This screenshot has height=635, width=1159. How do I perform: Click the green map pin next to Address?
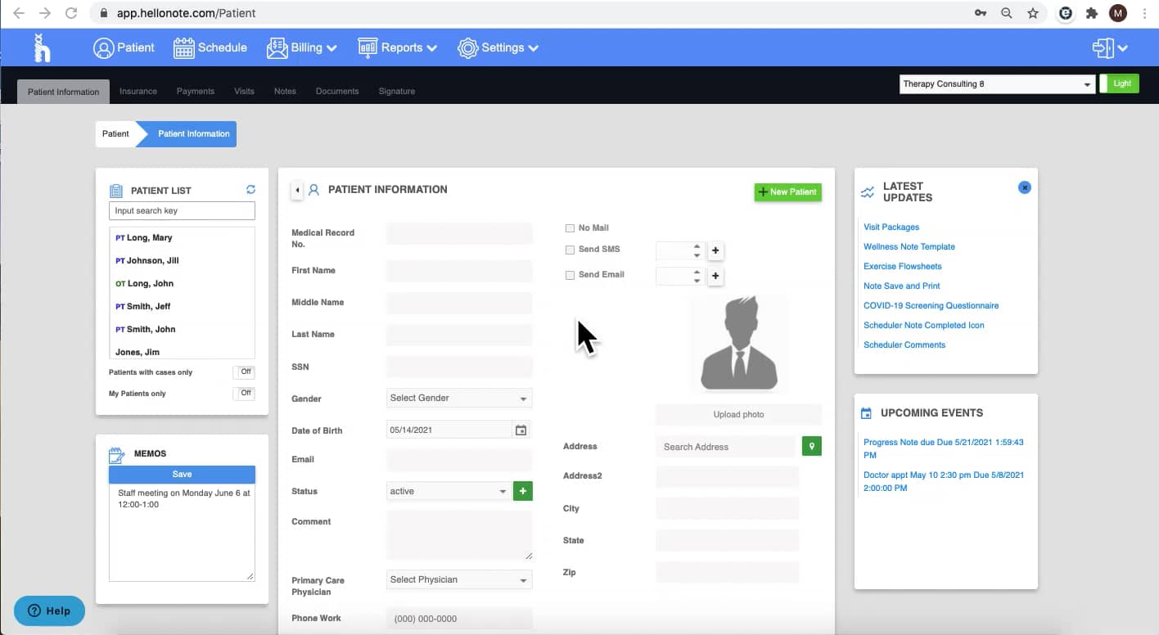811,446
